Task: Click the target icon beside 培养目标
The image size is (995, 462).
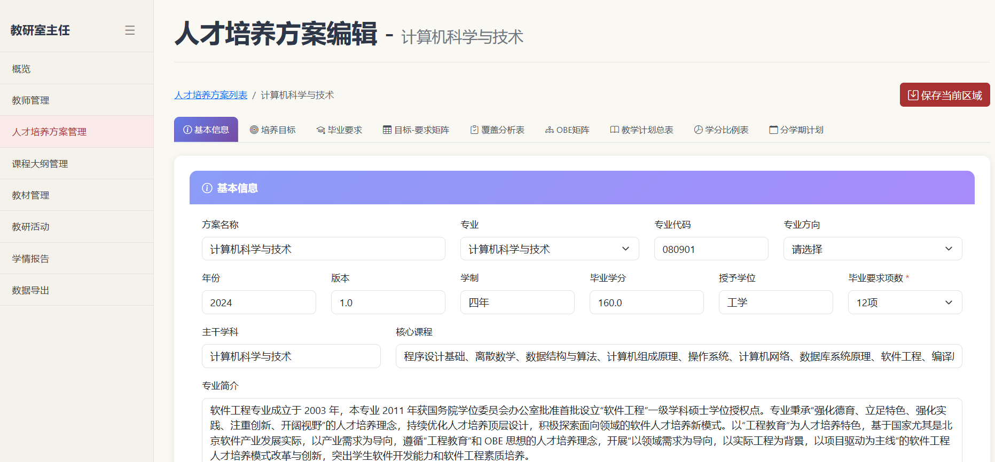Action: tap(254, 130)
